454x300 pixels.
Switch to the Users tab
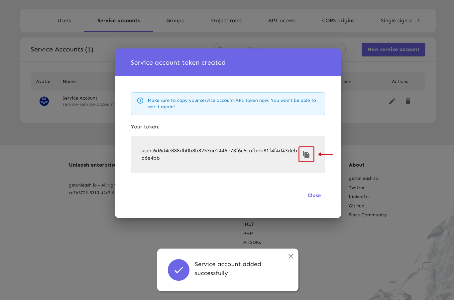coord(64,21)
